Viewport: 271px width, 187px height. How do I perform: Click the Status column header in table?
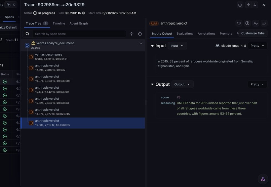(5, 74)
